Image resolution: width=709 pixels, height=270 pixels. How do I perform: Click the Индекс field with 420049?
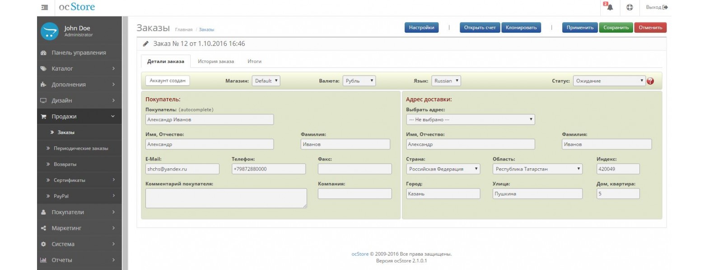coord(618,169)
